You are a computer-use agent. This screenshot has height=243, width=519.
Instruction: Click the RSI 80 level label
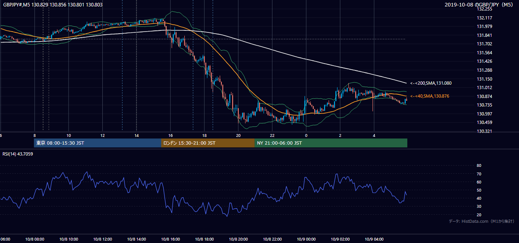[479, 166]
